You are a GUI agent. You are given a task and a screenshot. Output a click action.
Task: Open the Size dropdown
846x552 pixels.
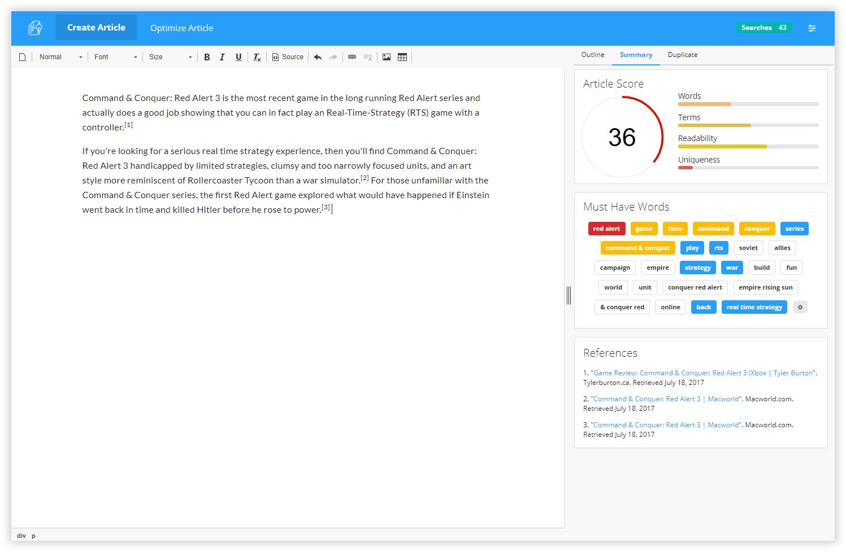click(x=170, y=57)
